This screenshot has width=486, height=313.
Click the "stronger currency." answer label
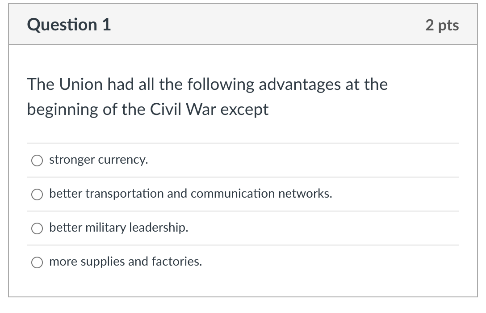tap(99, 160)
